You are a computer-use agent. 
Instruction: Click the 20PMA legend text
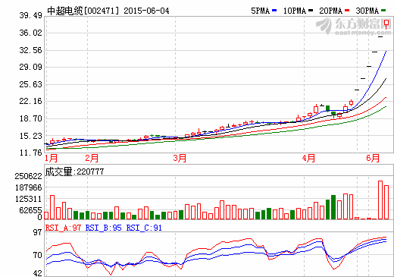click(x=331, y=11)
